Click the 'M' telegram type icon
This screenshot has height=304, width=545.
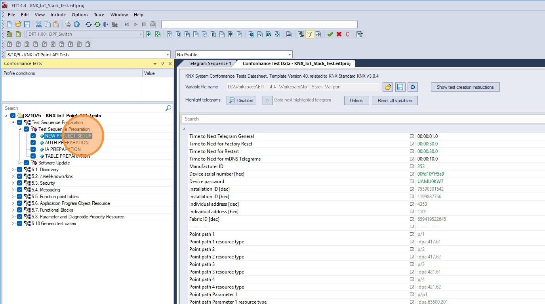click(178, 34)
